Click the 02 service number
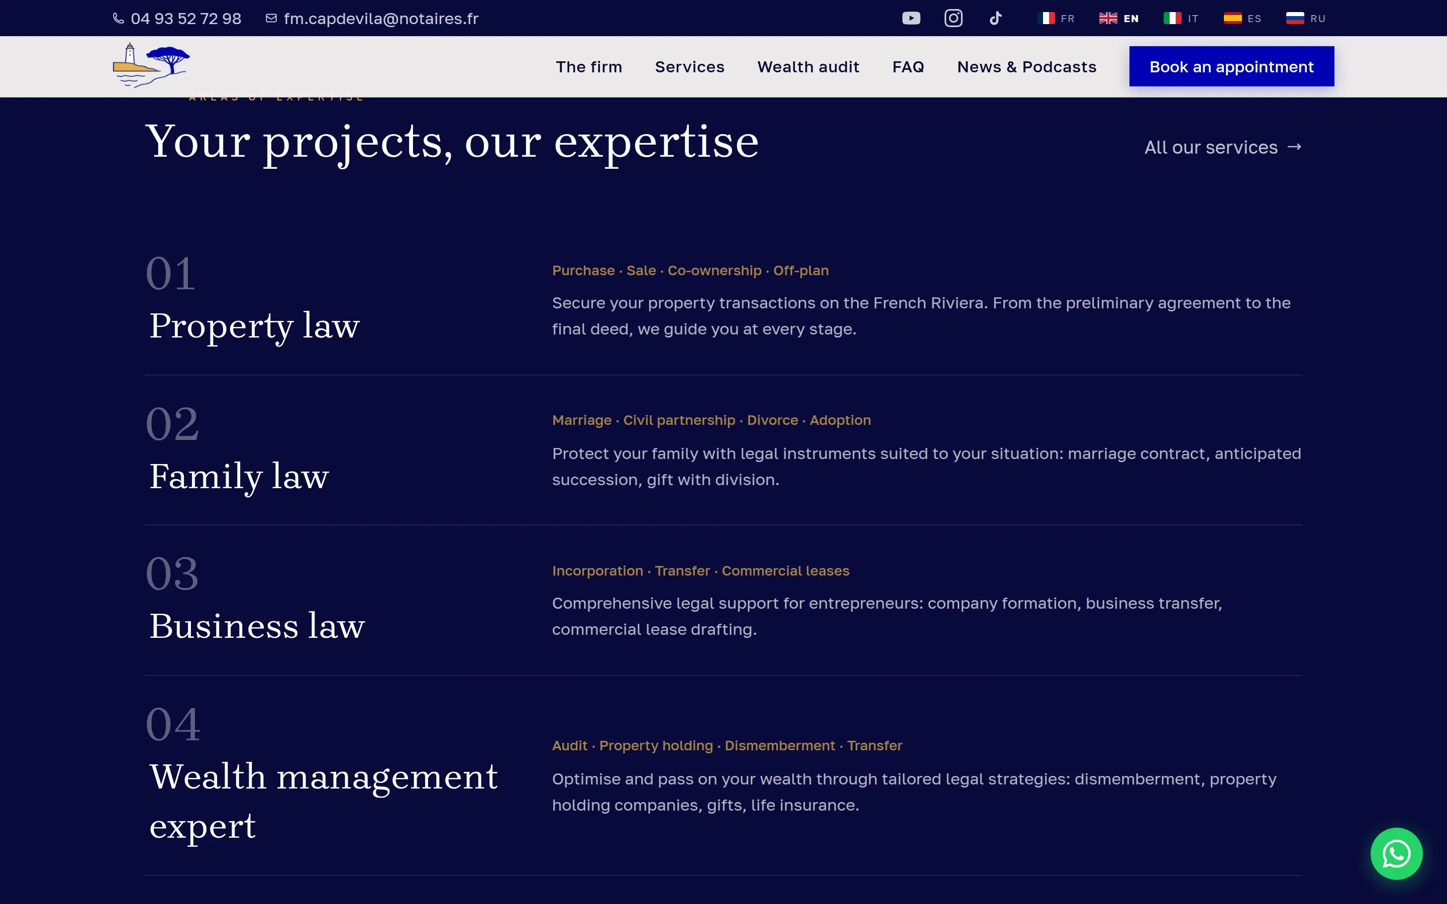Viewport: 1447px width, 904px height. tap(172, 424)
